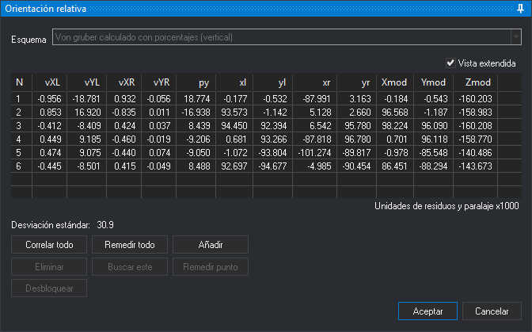Dismiss dialog with Cancelar button
This screenshot has height=332, width=532.
492,311
